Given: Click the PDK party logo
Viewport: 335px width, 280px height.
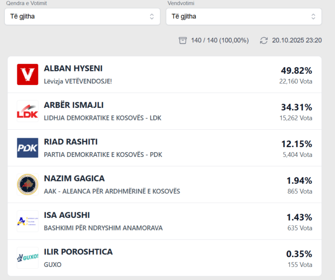Looking at the screenshot, I should pos(28,148).
